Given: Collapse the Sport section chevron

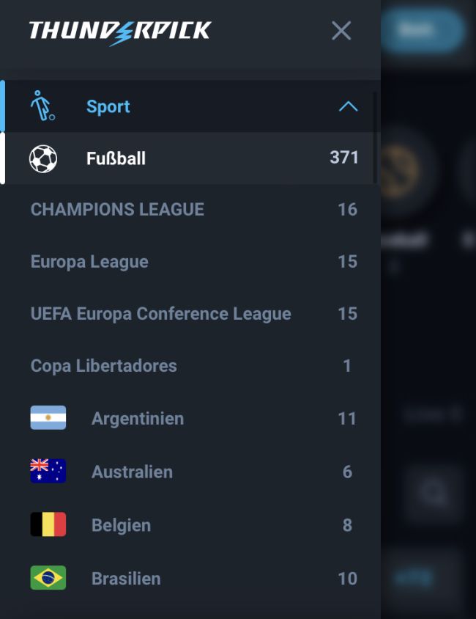Looking at the screenshot, I should coord(348,106).
